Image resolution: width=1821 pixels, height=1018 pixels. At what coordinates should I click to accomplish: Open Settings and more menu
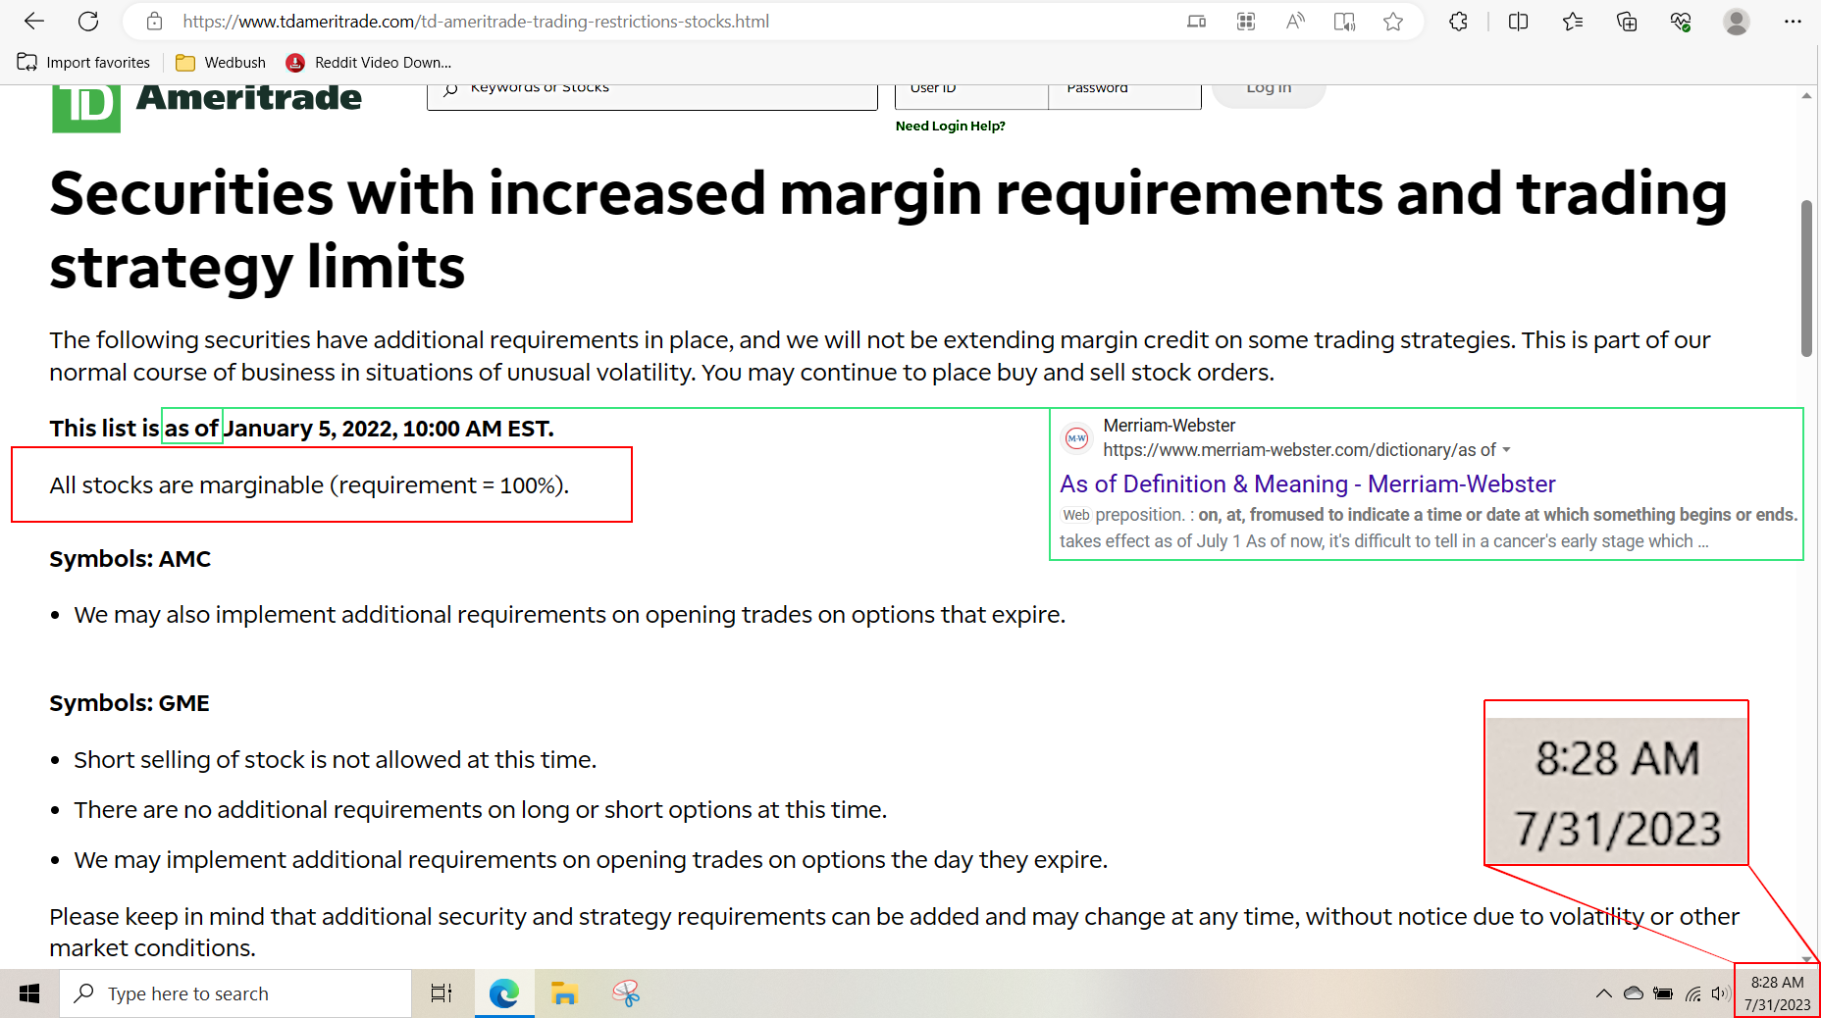point(1793,22)
